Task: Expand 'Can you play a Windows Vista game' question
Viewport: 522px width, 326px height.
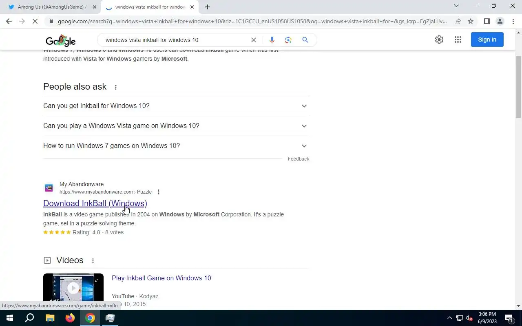Action: [x=176, y=126]
